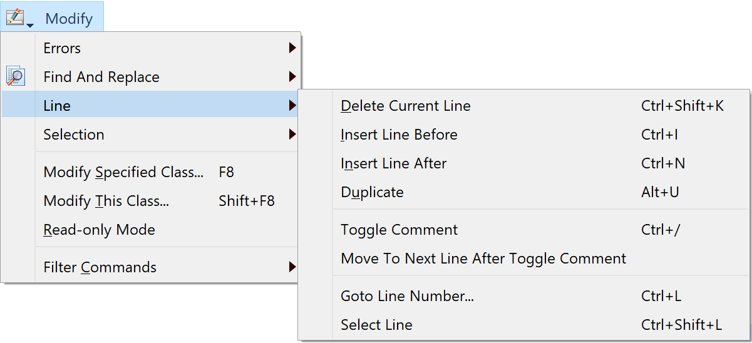
Task: Choose Modify This Class option
Action: [x=150, y=201]
